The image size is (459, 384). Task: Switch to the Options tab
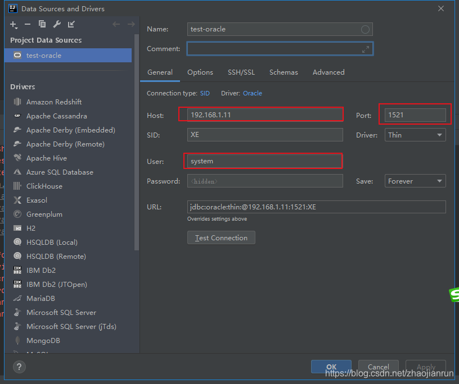pyautogui.click(x=200, y=72)
